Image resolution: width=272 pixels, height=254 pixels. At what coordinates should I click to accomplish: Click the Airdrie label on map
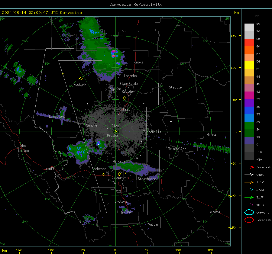[119, 161]
